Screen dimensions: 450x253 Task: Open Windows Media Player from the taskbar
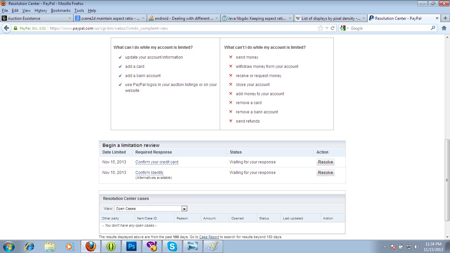(70, 246)
